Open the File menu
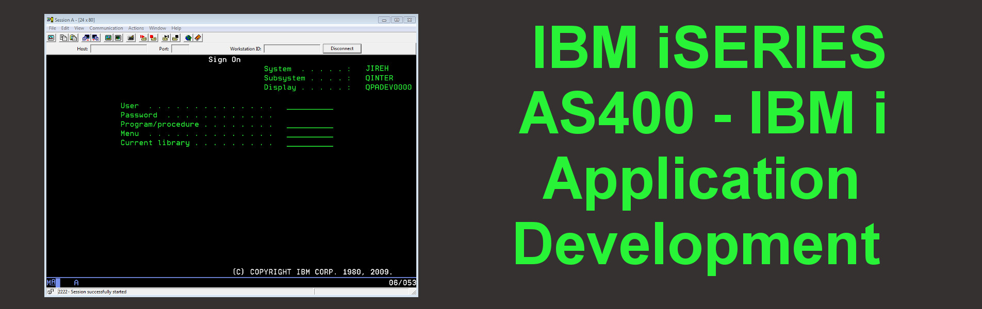The width and height of the screenshot is (982, 309). 52,28
